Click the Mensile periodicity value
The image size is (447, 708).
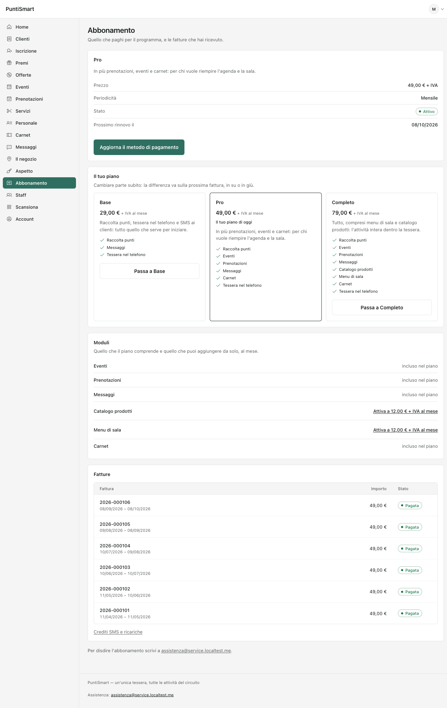coord(429,98)
